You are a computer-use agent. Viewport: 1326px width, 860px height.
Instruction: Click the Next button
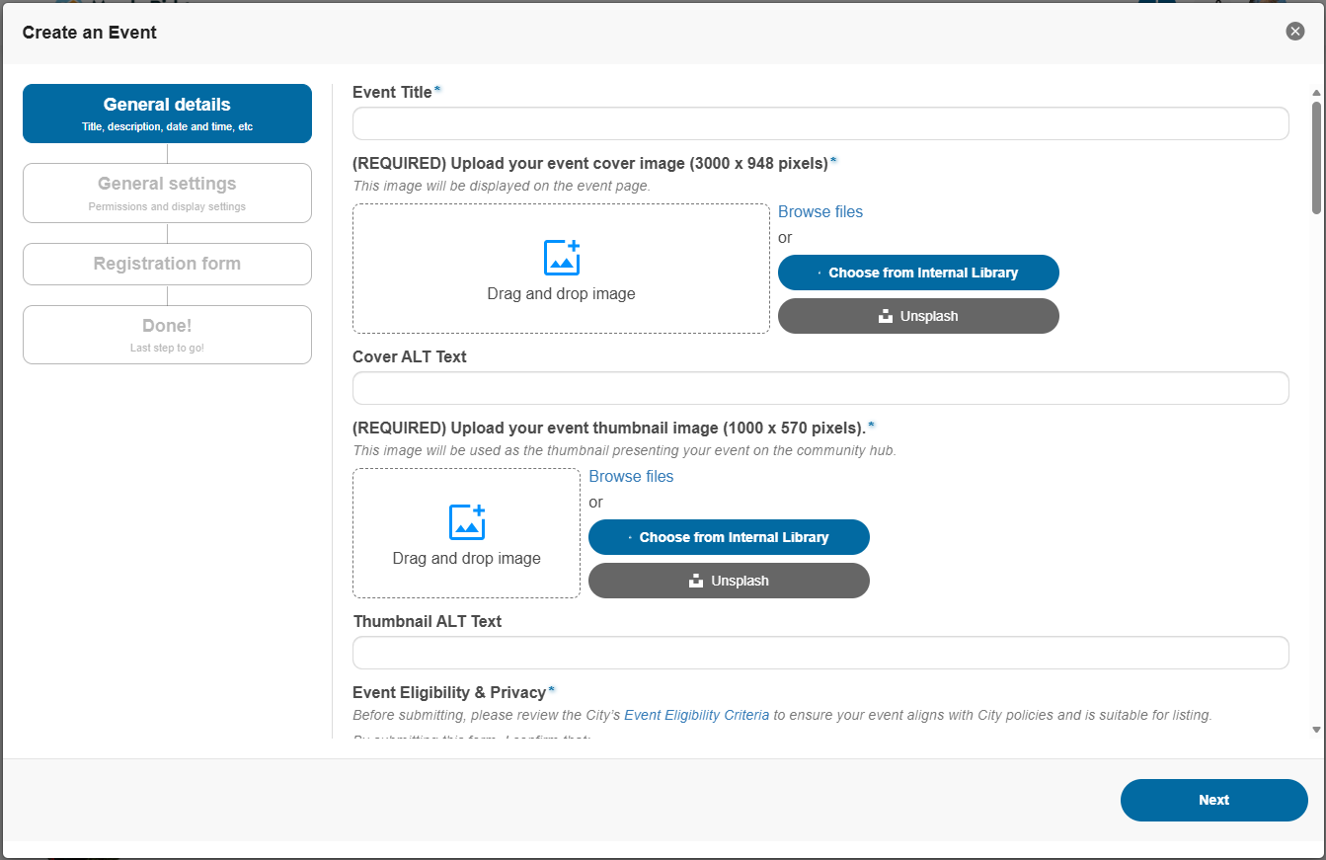1213,800
